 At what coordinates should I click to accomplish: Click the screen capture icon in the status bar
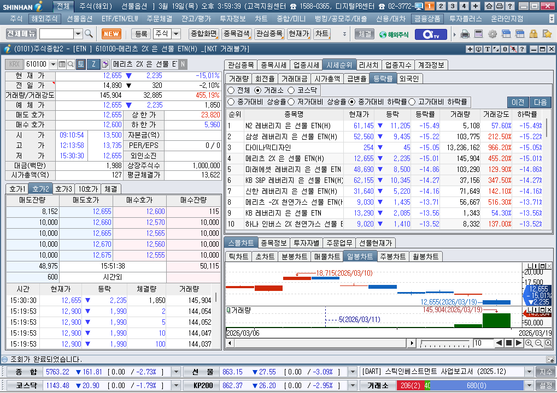pos(550,359)
